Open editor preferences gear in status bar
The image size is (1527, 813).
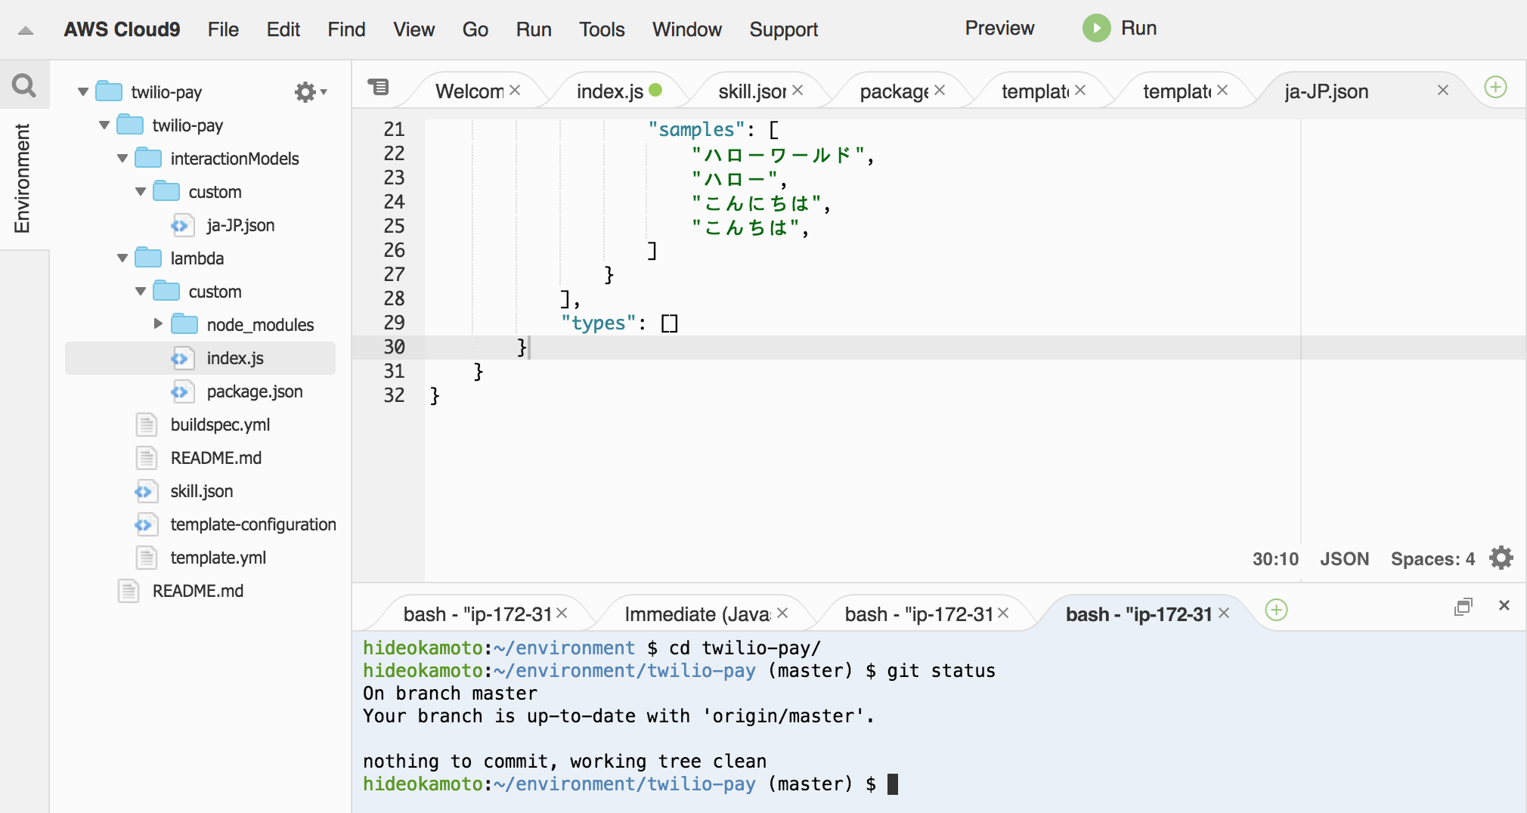[x=1501, y=558]
